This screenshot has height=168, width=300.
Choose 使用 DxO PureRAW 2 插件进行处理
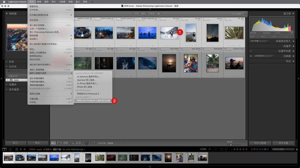pyautogui.click(x=93, y=101)
